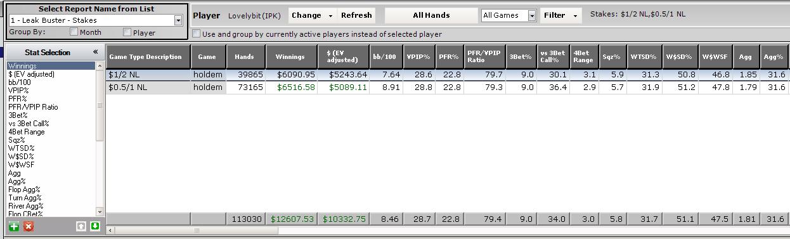The image size is (790, 239).
Task: Click the red X remove stat icon
Action: click(x=29, y=226)
